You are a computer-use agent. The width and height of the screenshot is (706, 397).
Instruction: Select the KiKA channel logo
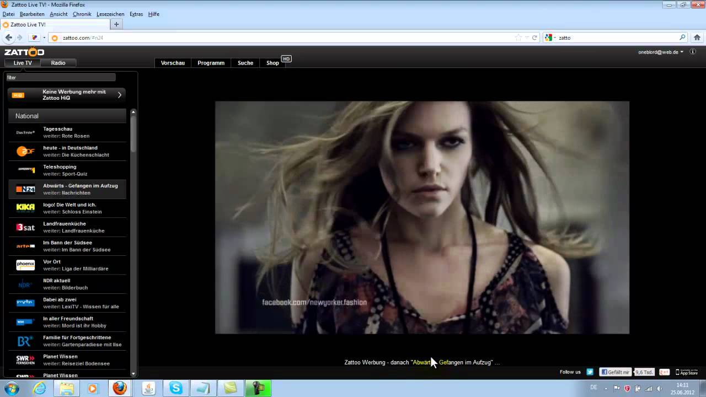(x=25, y=208)
